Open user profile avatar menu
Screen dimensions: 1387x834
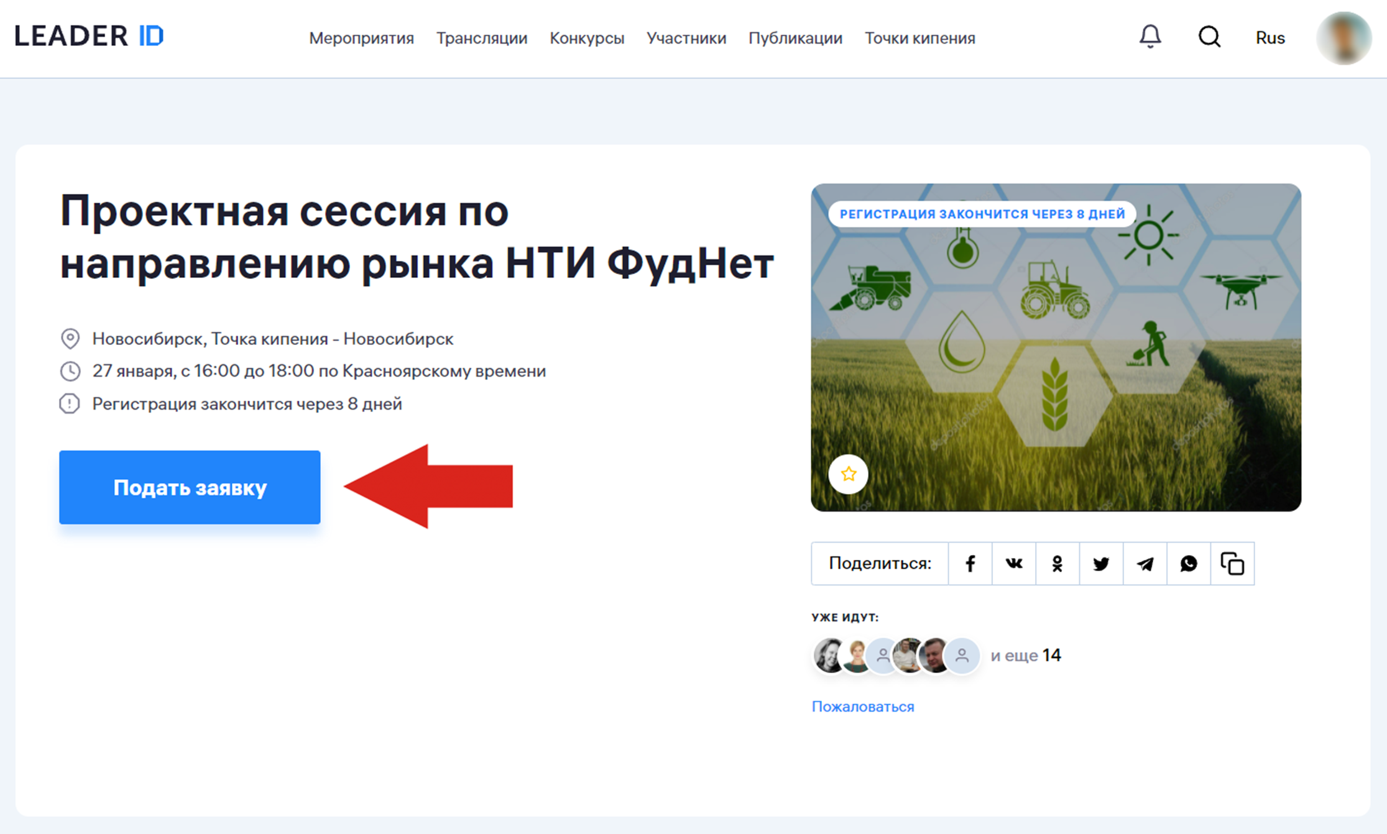pos(1343,38)
